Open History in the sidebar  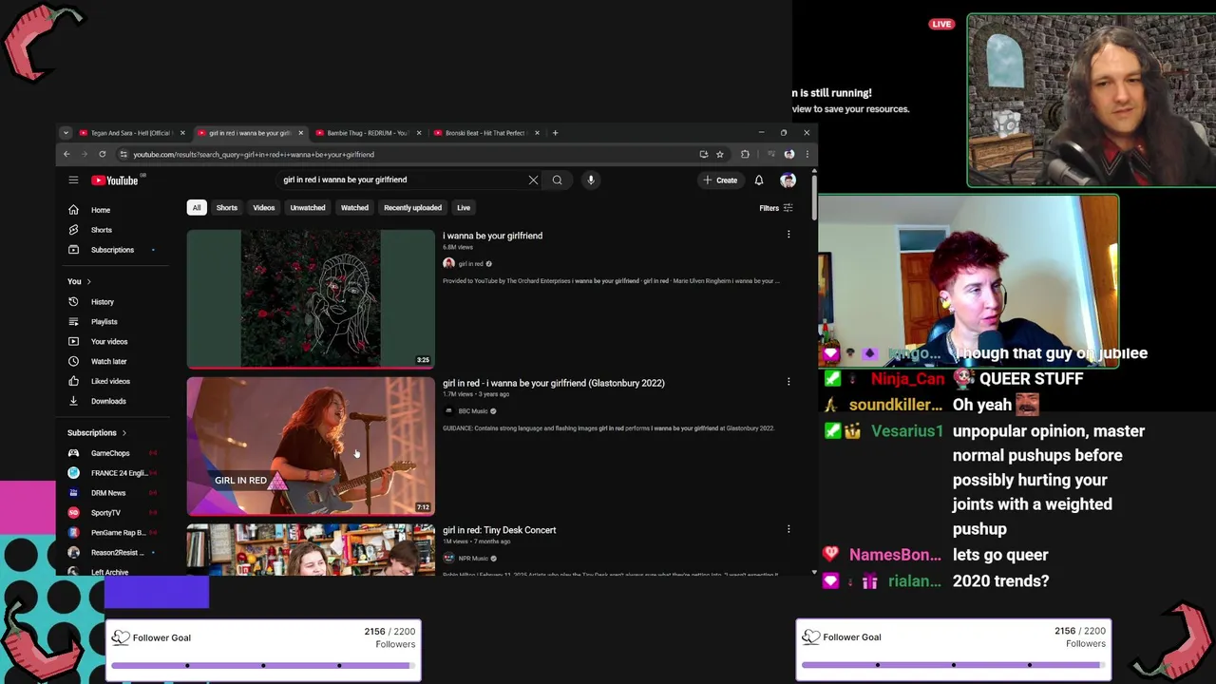click(x=102, y=302)
